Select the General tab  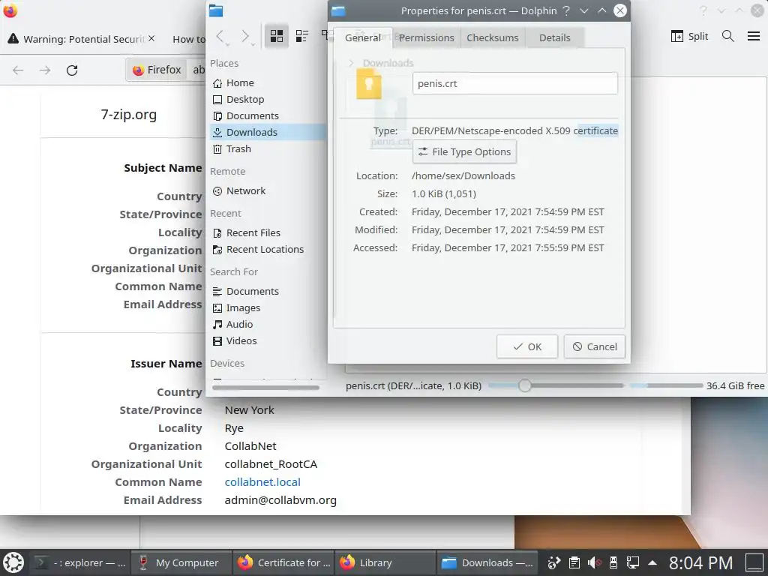(363, 37)
